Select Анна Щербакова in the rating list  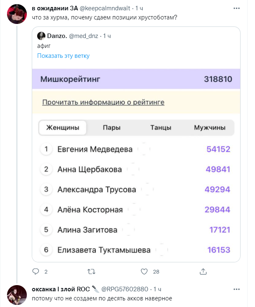pos(90,169)
